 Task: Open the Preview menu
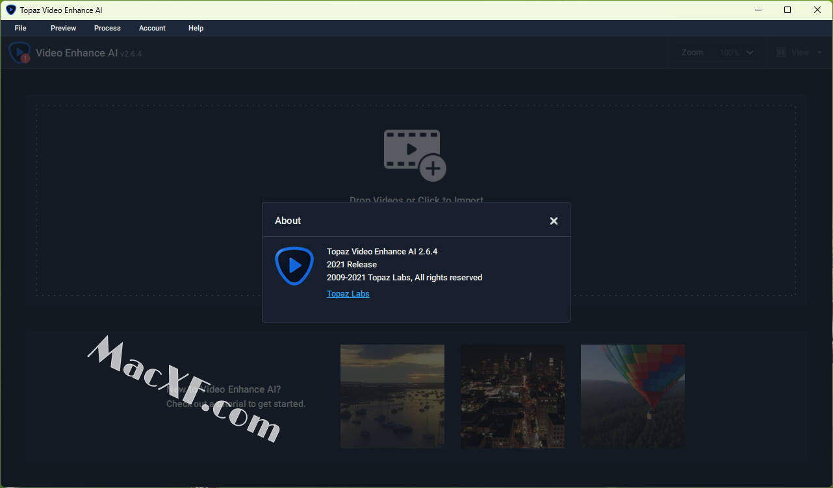(x=63, y=28)
